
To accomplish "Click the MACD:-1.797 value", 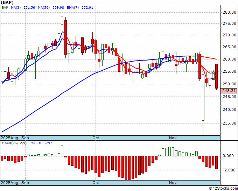I will (41, 143).
